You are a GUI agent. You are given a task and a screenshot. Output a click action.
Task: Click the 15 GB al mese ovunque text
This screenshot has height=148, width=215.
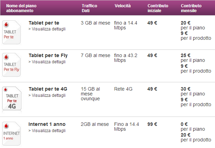(x=91, y=94)
